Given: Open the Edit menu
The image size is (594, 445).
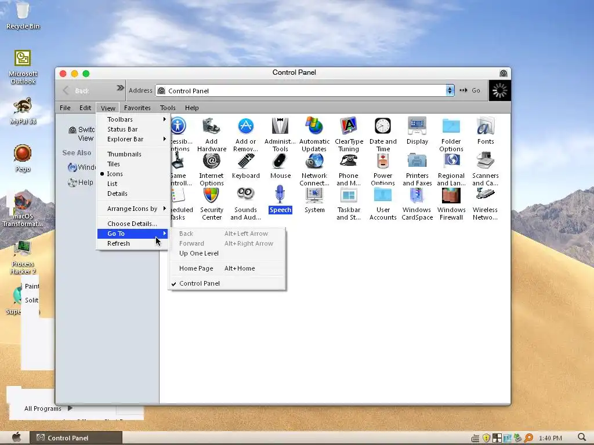Looking at the screenshot, I should (85, 108).
